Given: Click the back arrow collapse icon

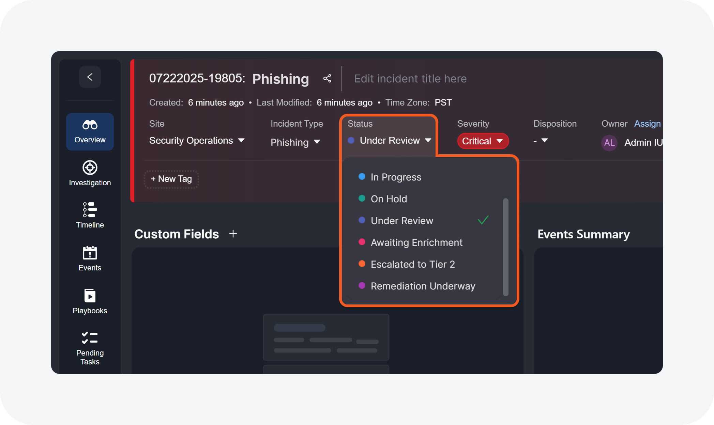Looking at the screenshot, I should point(90,77).
